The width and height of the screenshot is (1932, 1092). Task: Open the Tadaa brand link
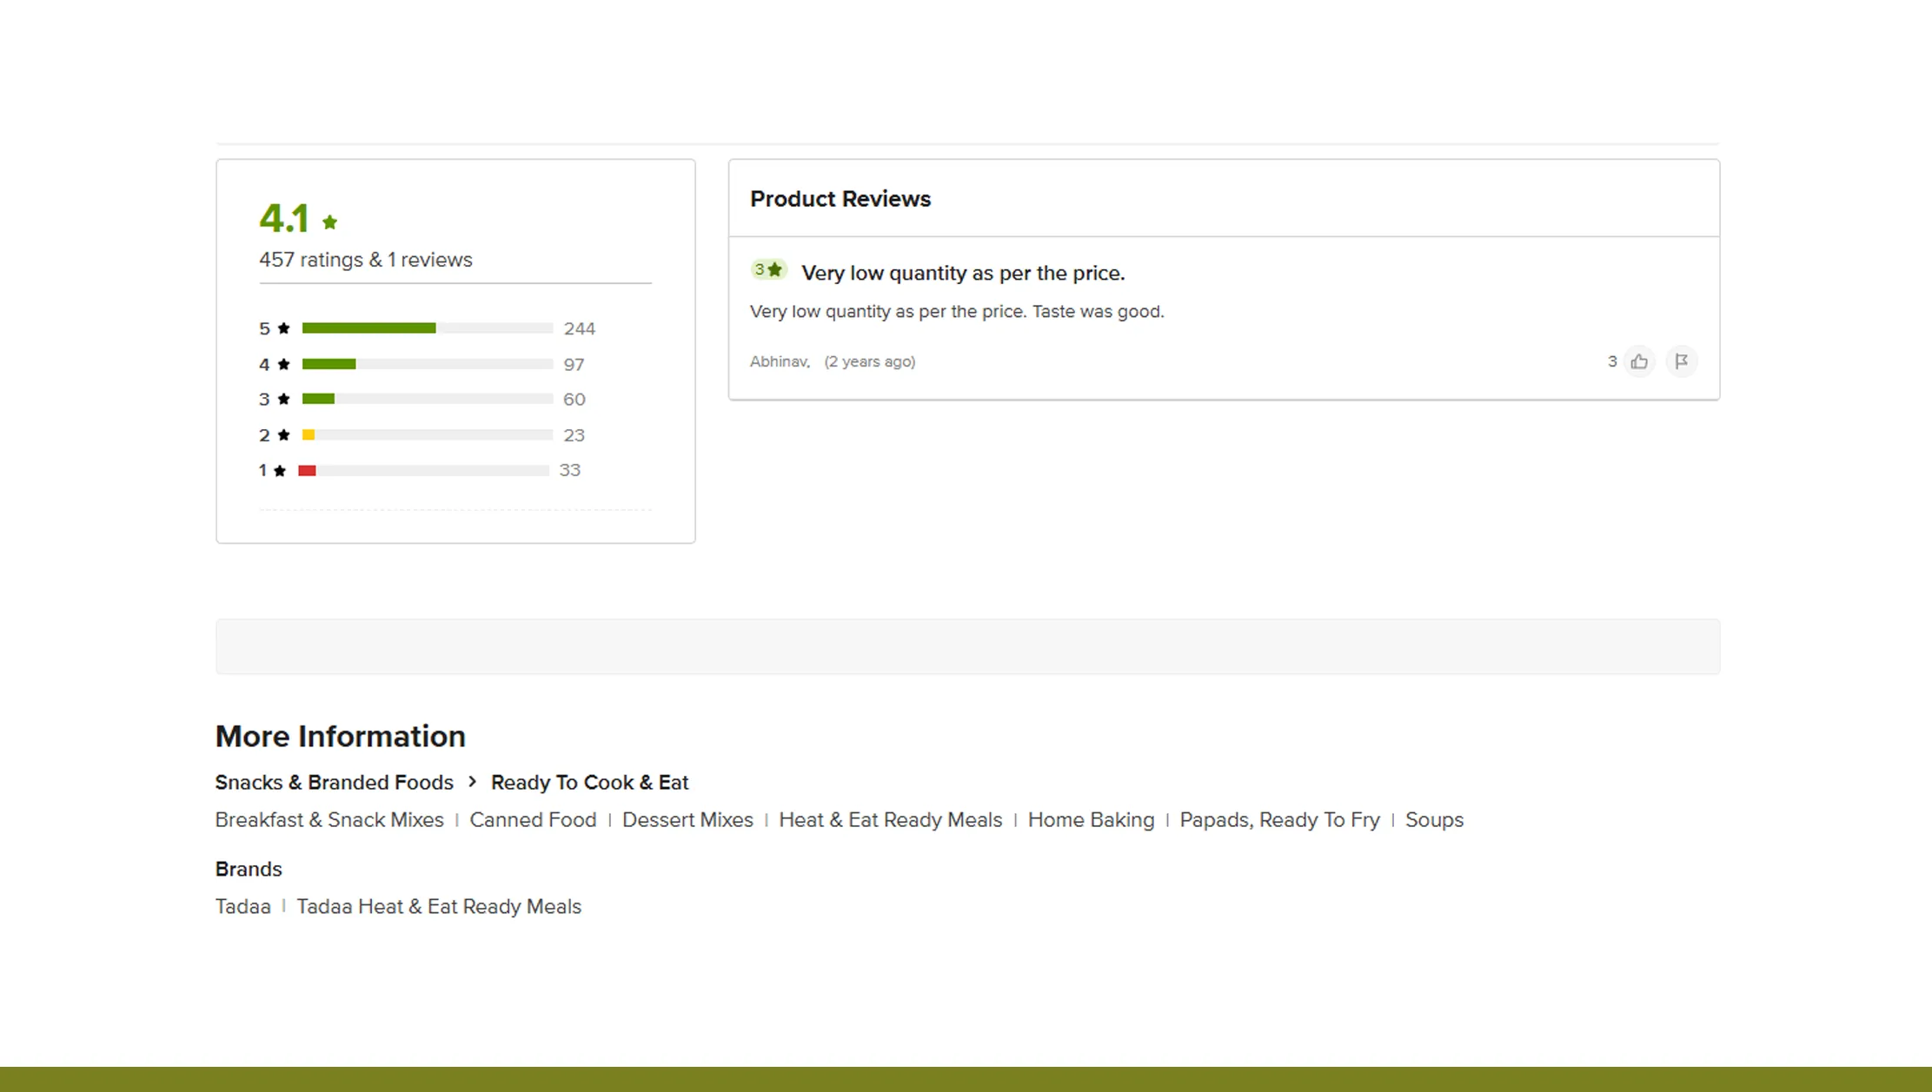pos(242,906)
